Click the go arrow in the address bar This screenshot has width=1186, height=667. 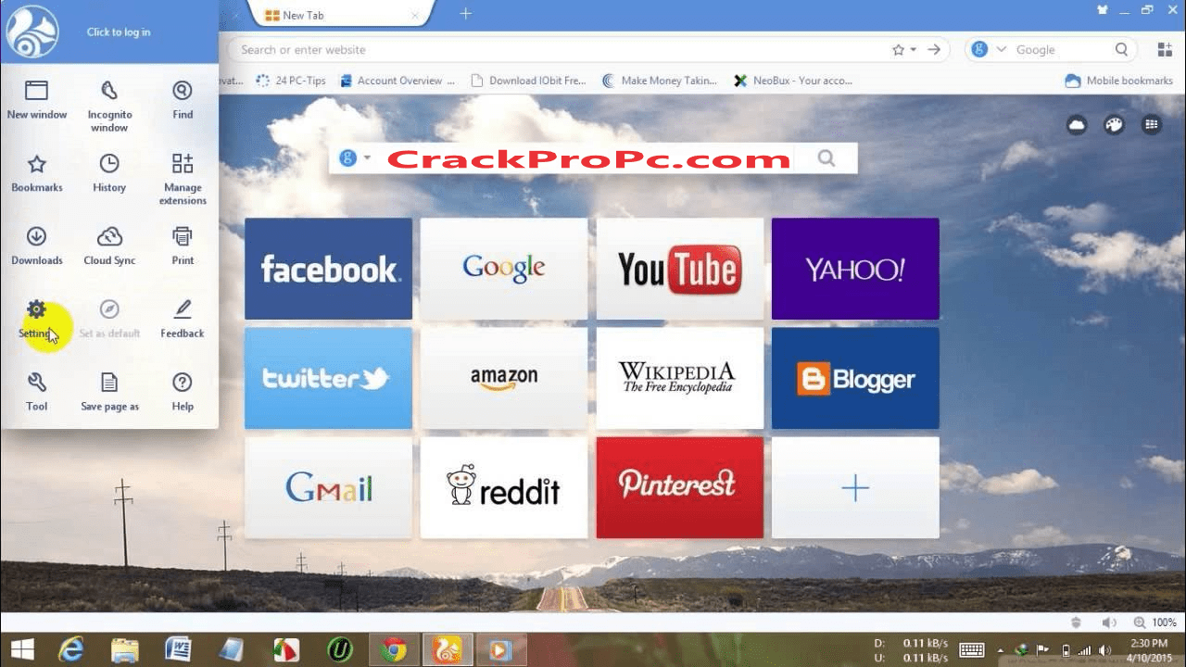pyautogui.click(x=934, y=50)
